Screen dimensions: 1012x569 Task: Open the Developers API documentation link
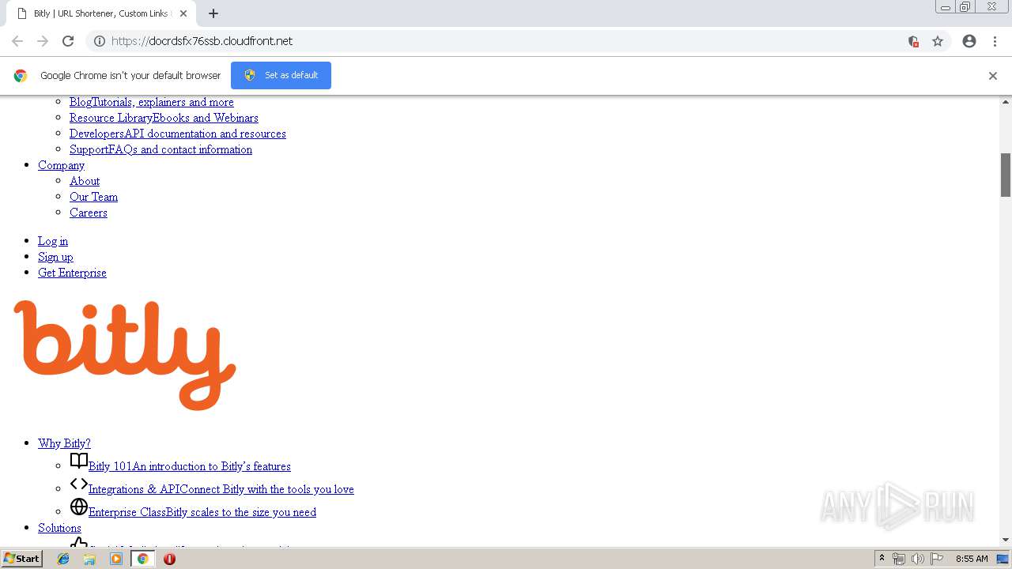[178, 134]
